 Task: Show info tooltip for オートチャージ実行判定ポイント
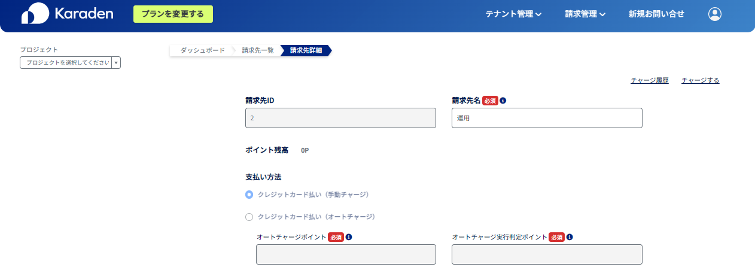click(x=570, y=237)
